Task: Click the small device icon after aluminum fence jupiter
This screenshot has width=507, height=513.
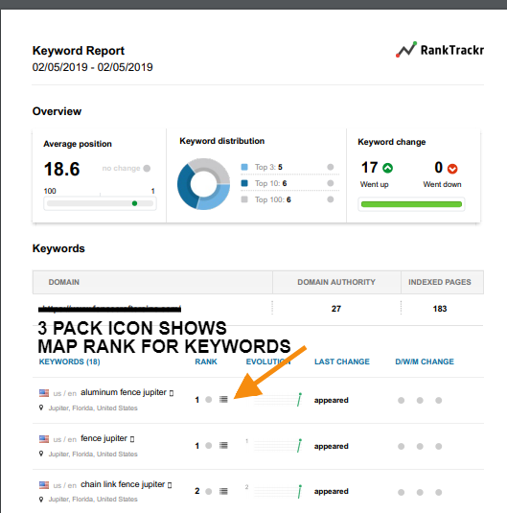Action: 172,393
